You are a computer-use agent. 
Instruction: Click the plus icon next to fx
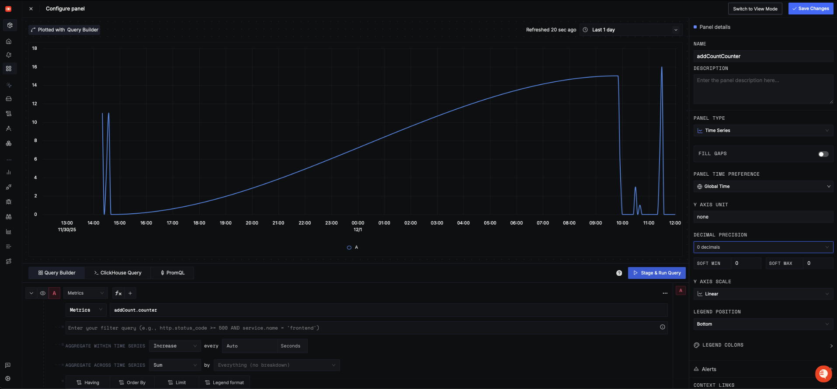[x=130, y=293]
